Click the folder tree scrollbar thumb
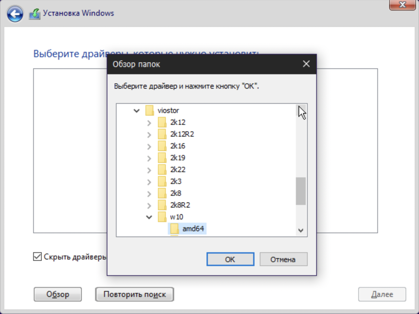Image resolution: width=419 pixels, height=314 pixels. click(301, 191)
